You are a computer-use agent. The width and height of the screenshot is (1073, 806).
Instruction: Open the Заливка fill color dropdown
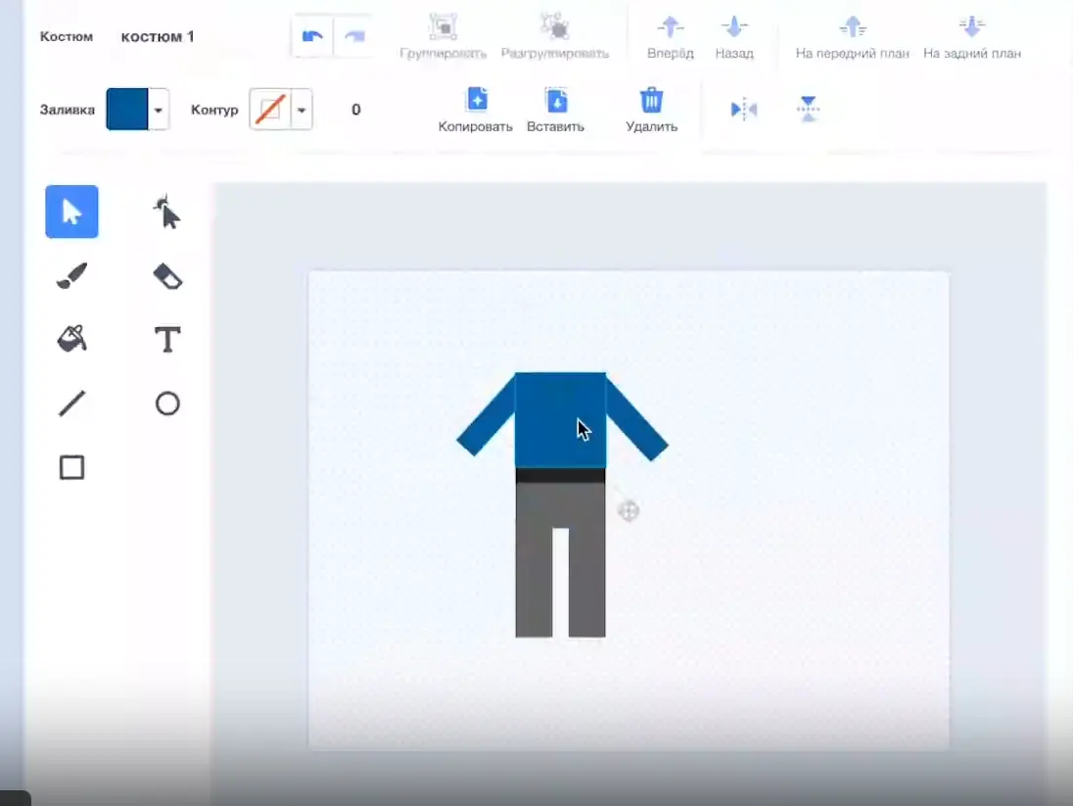(x=158, y=110)
